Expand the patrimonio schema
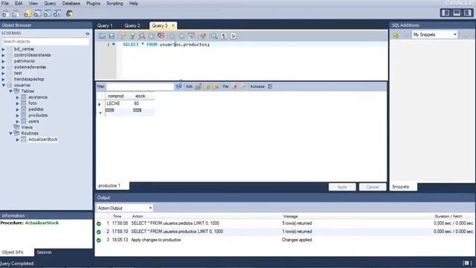Screen dimensions: 476x268 (x=3, y=61)
